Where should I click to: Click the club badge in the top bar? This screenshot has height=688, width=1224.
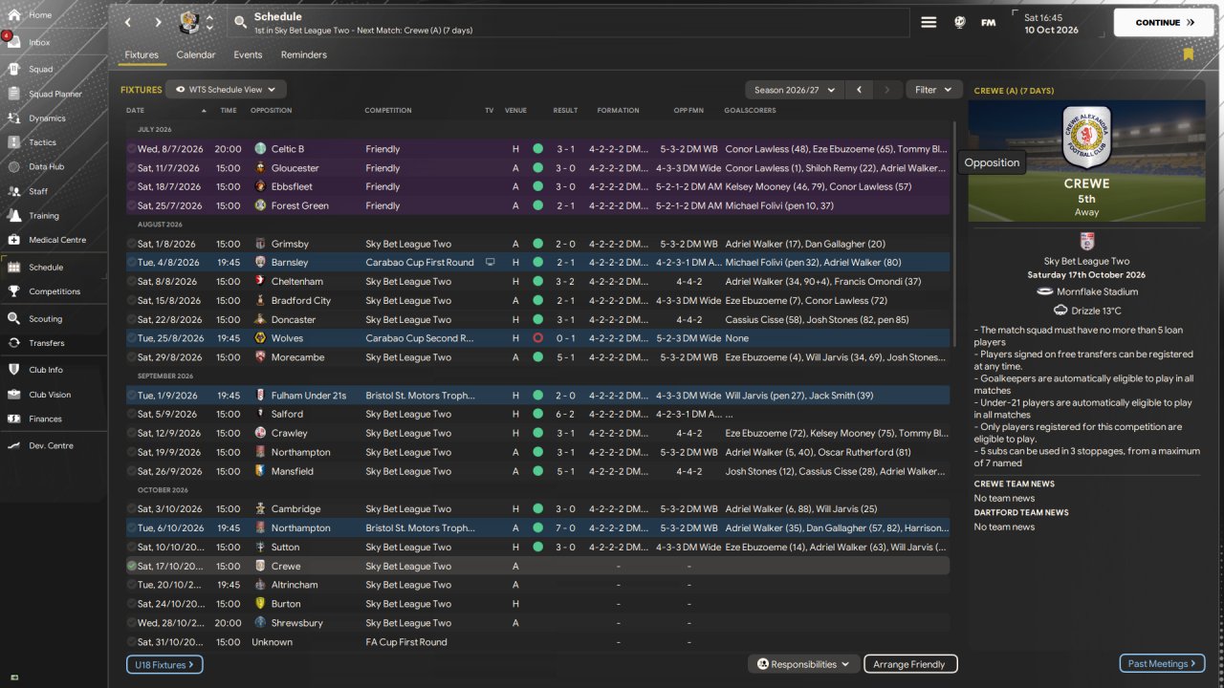pos(189,22)
